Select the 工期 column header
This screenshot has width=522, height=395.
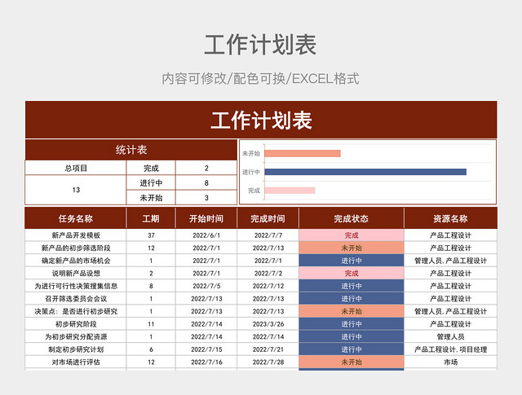151,218
